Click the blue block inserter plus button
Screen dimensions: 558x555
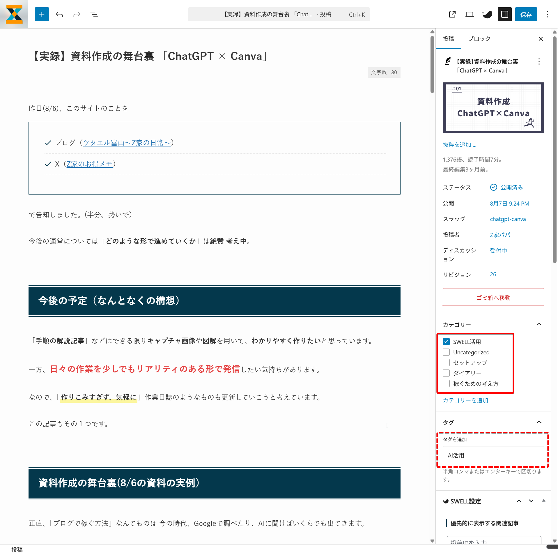[x=42, y=14]
